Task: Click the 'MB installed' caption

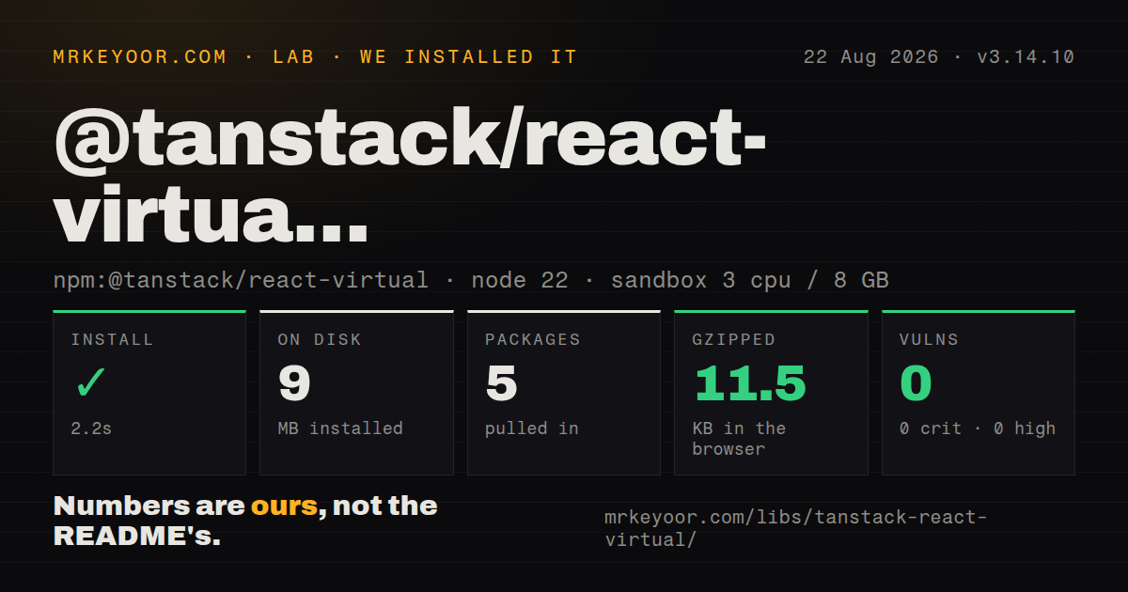Action: click(340, 428)
